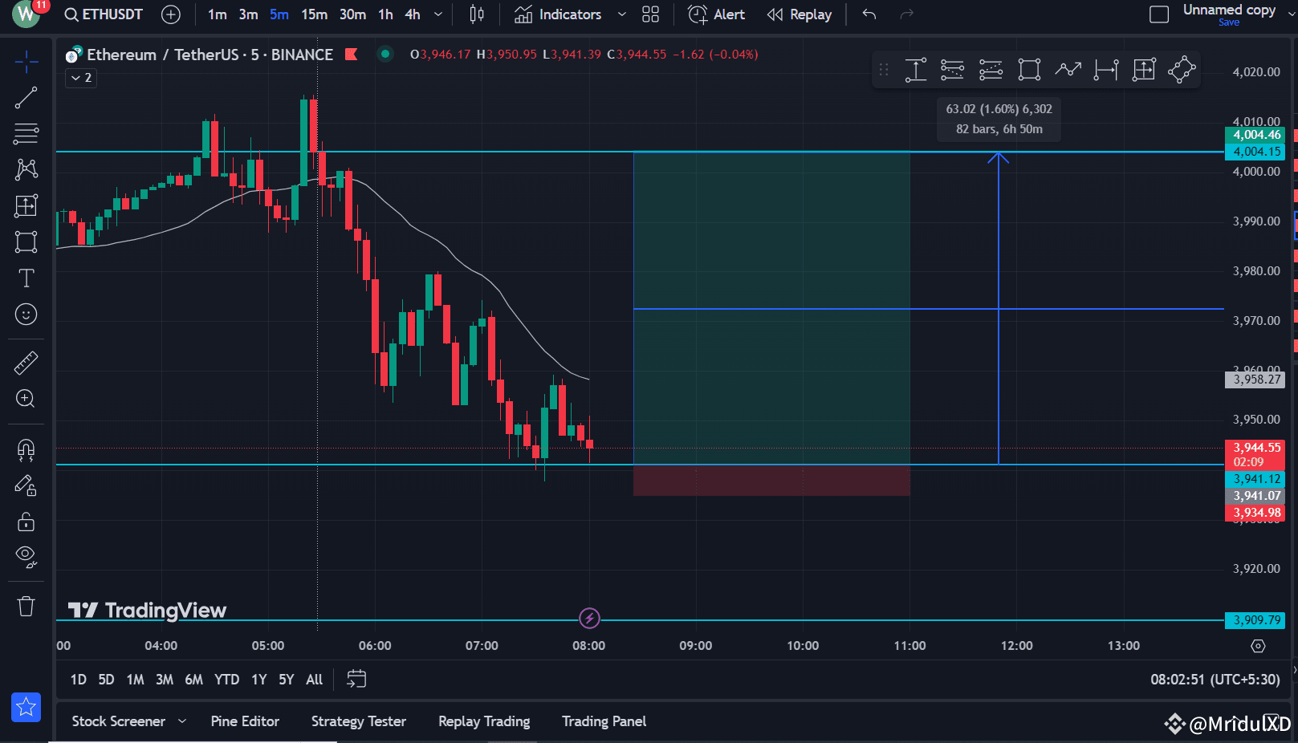Screen dimensions: 1298x743
Task: Select the polyline path favorite tool
Action: 1068,70
